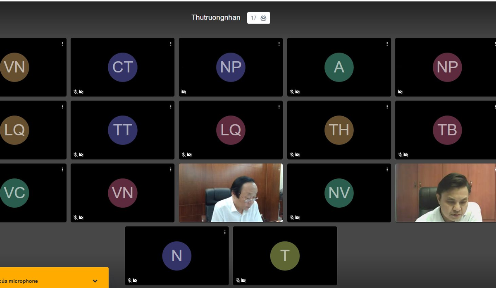Open three-dot menu on A participant tile

pyautogui.click(x=387, y=43)
